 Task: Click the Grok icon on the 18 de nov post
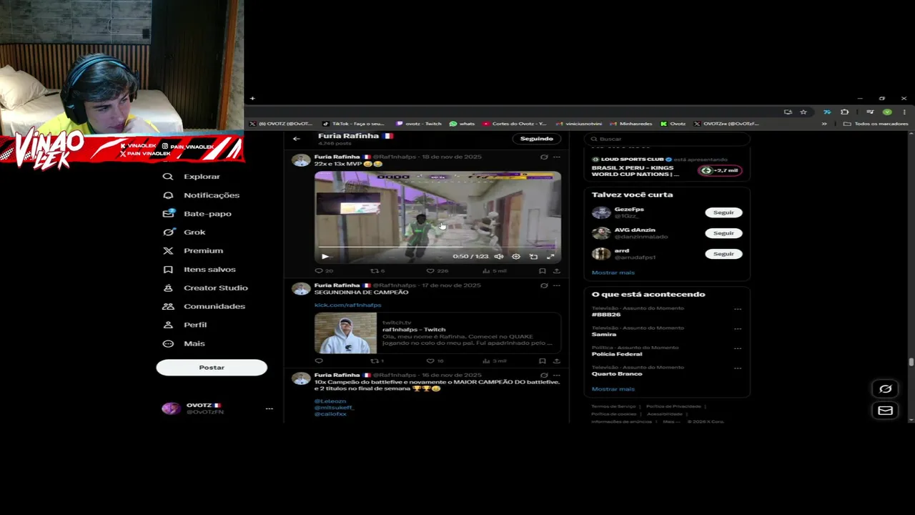544,157
